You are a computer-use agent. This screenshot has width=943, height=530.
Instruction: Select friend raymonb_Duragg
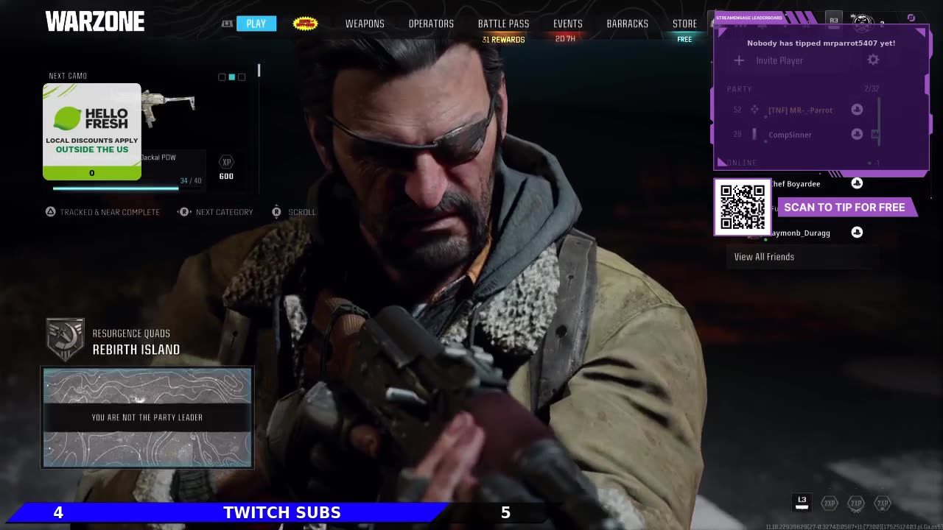click(x=800, y=233)
